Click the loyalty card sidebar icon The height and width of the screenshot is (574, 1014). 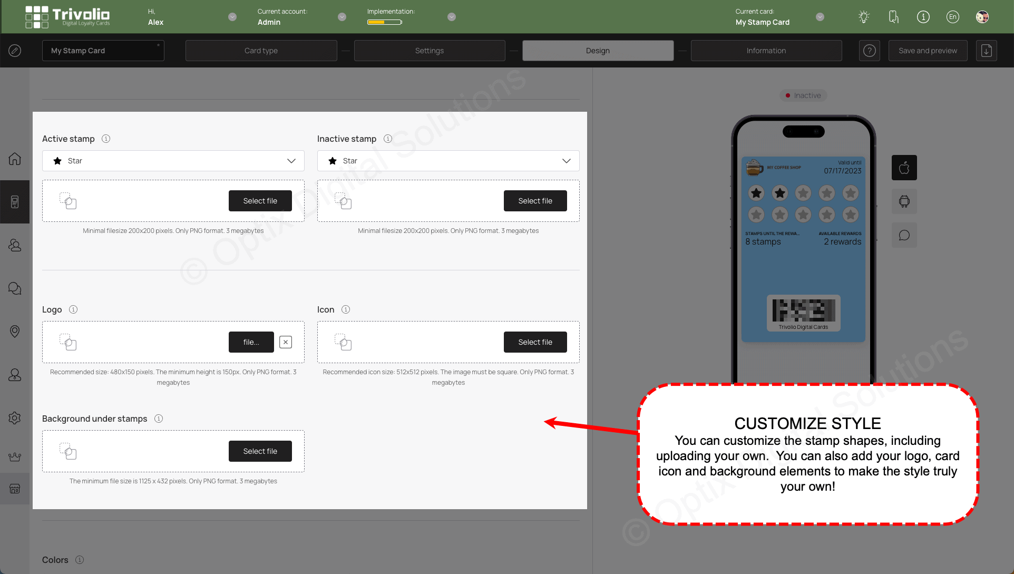pos(15,202)
